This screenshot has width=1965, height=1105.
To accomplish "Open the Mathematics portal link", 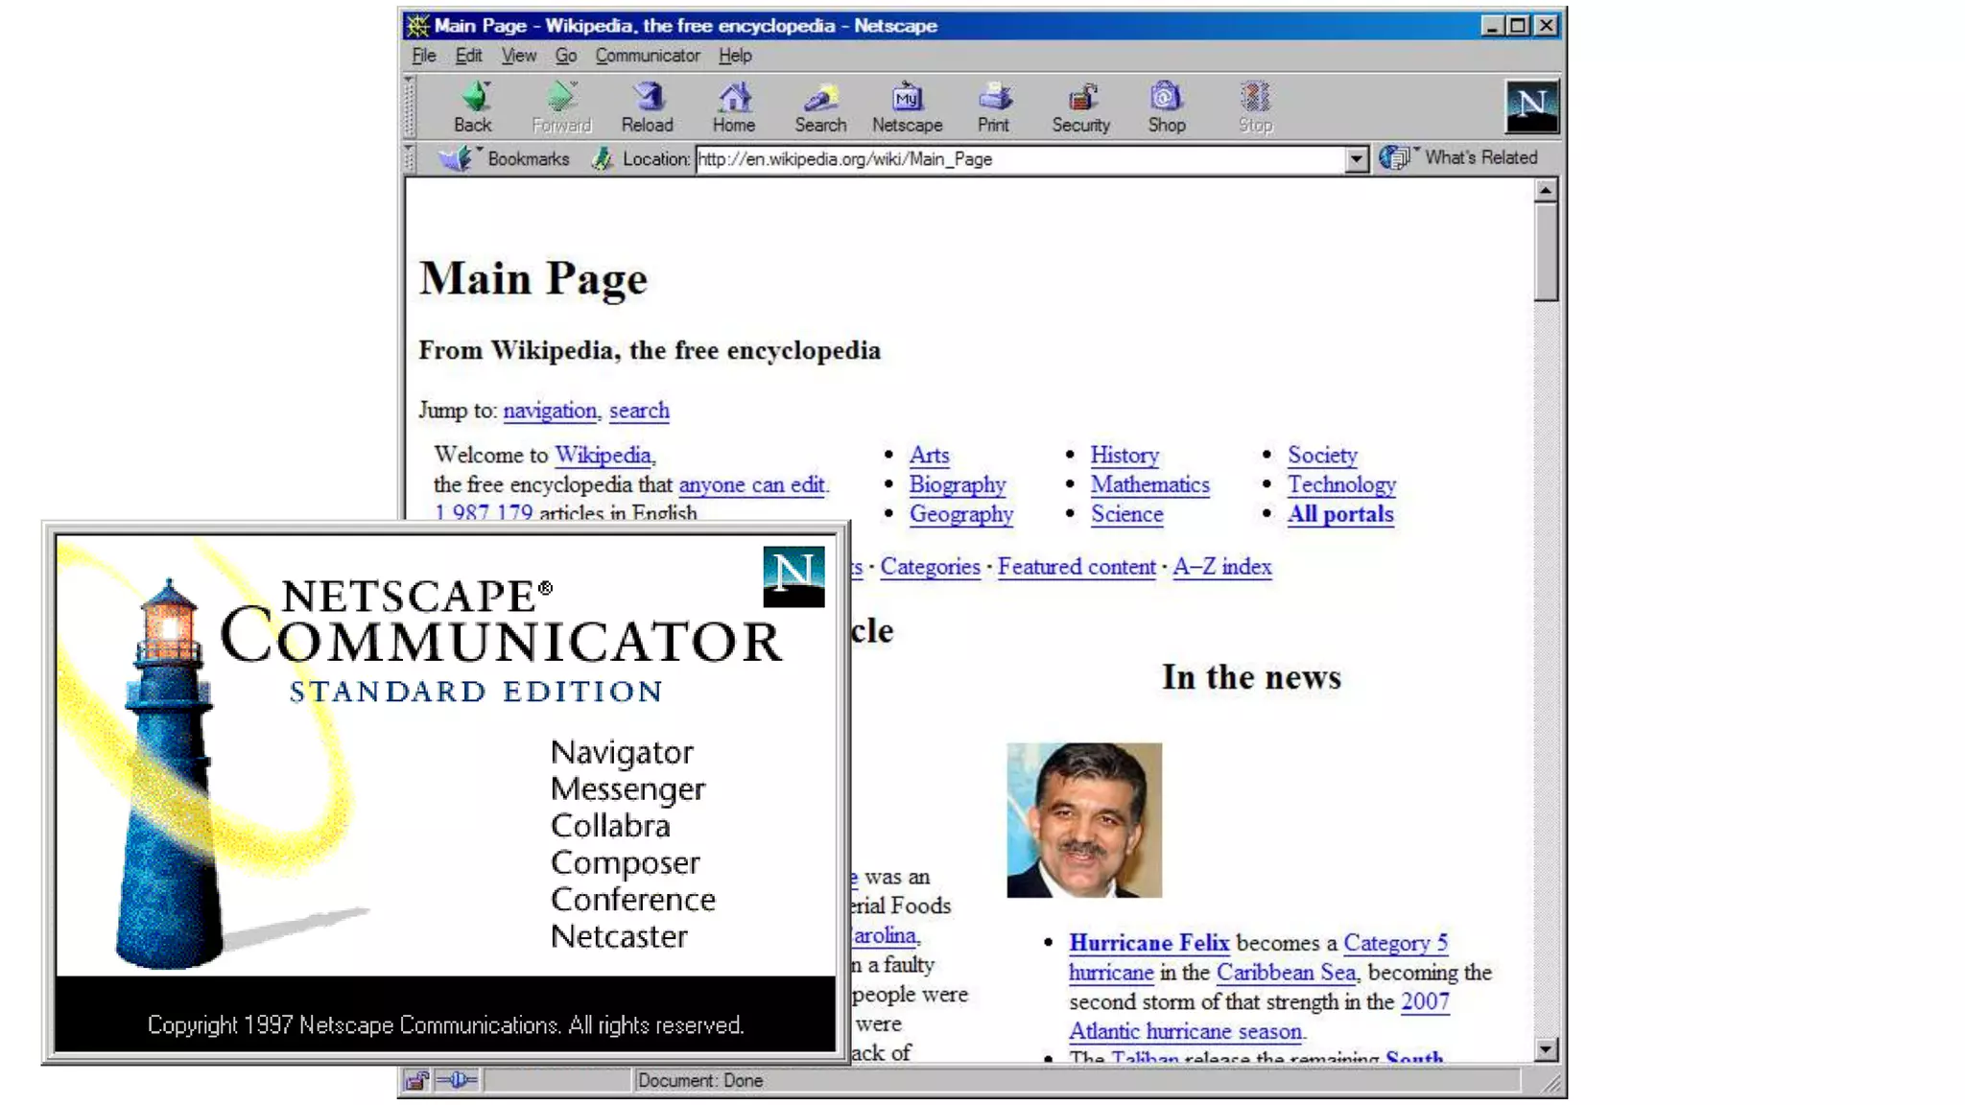I will [1149, 484].
